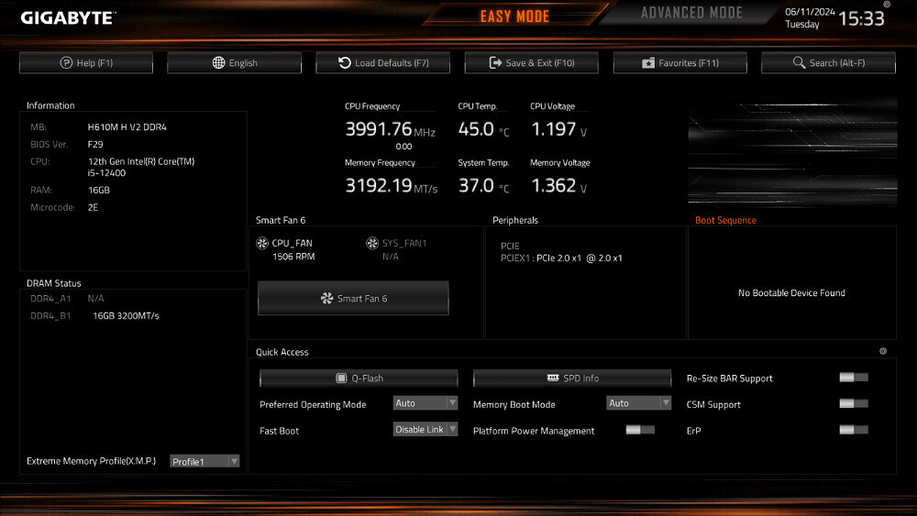This screenshot has height=516, width=917.
Task: Change language via English button
Action: (235, 62)
